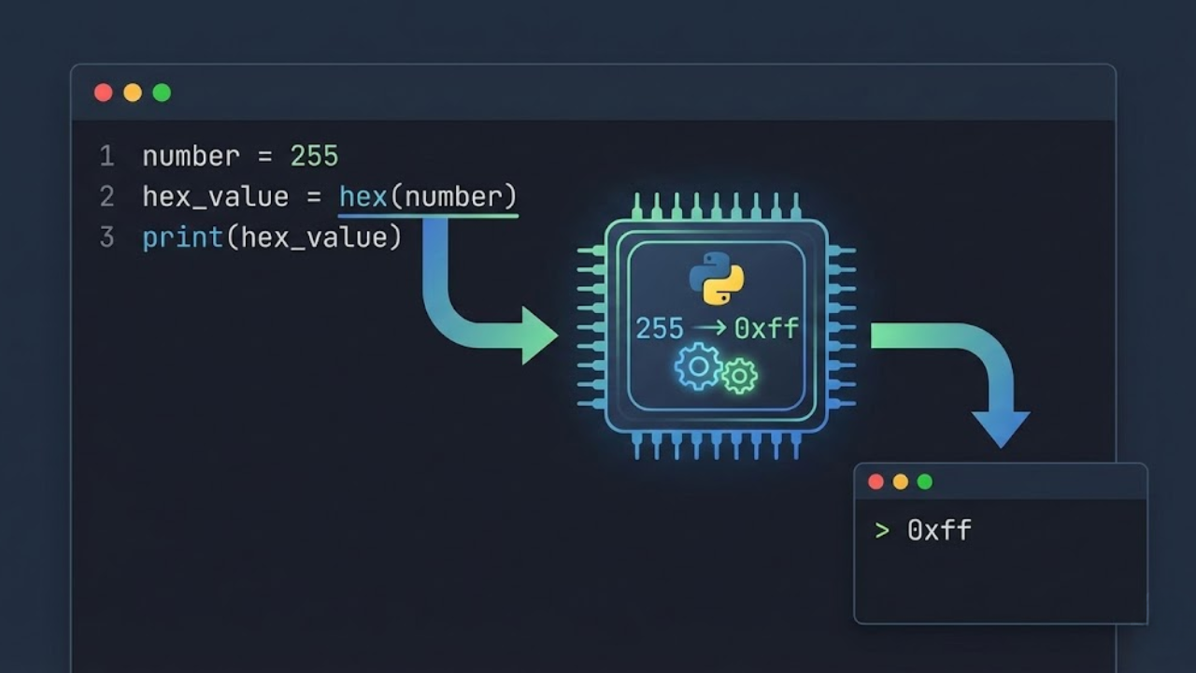This screenshot has width=1196, height=673.
Task: Click the 0xff output text
Action: (939, 531)
